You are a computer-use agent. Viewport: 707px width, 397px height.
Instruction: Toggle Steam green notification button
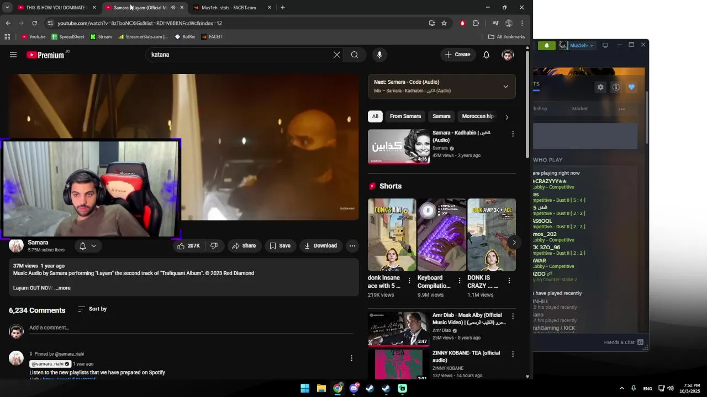pos(547,46)
